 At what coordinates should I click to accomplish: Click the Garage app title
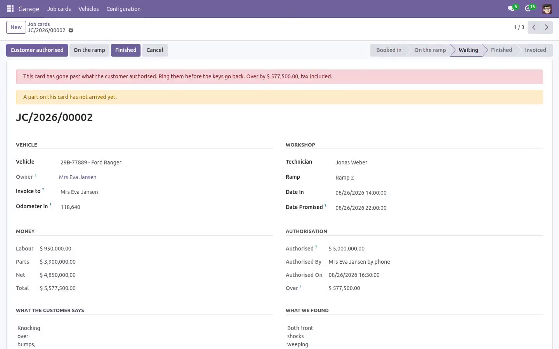[29, 9]
